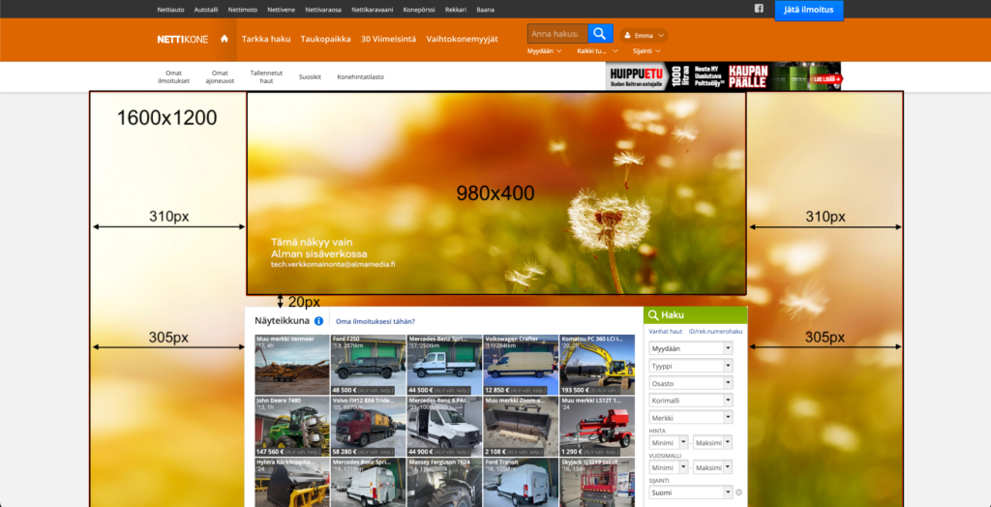
Task: Open the Autotalli link in the top bar
Action: (206, 10)
